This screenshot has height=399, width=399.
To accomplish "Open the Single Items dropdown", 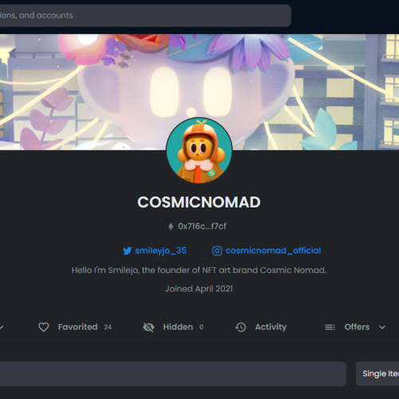I will (377, 373).
